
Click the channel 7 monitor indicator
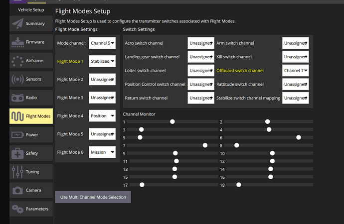point(205,145)
